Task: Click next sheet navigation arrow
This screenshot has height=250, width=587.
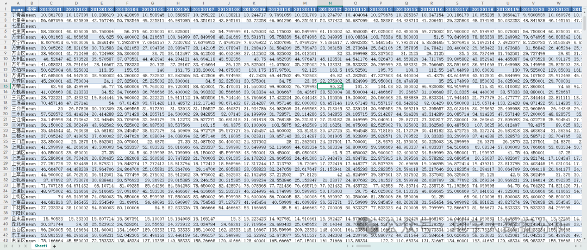Action: pos(20,246)
